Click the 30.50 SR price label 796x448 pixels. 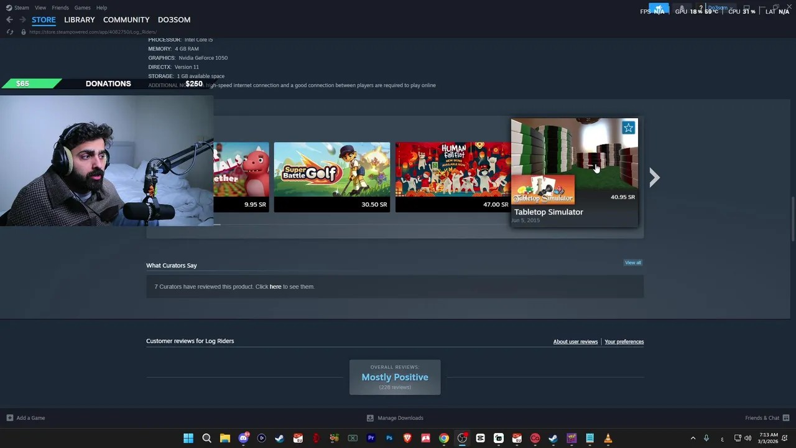click(x=374, y=205)
